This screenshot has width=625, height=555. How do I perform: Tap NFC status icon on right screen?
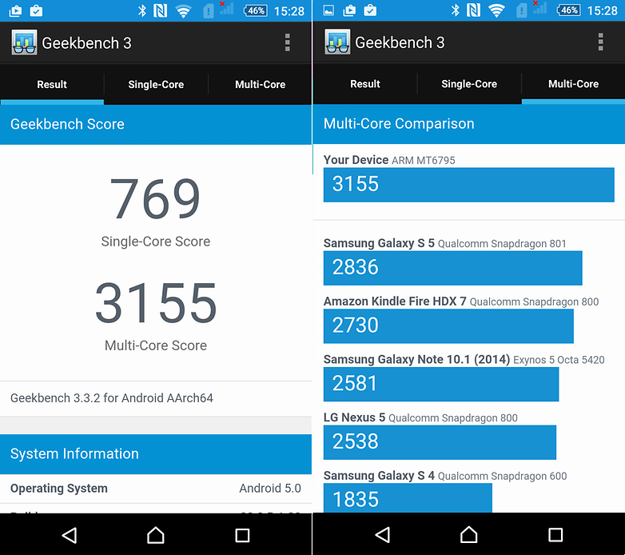coord(473,10)
